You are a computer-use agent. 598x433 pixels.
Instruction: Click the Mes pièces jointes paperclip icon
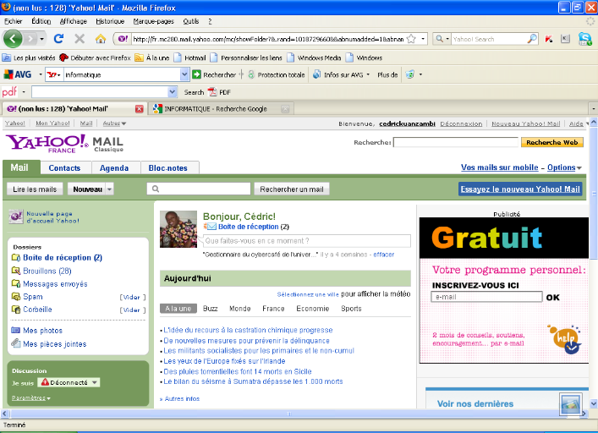click(x=15, y=343)
